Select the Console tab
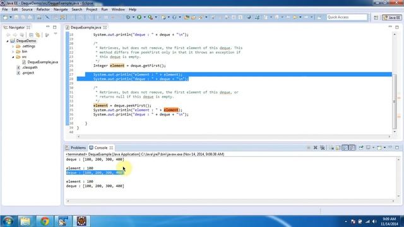Image resolution: width=404 pixels, height=227 pixels. point(101,148)
